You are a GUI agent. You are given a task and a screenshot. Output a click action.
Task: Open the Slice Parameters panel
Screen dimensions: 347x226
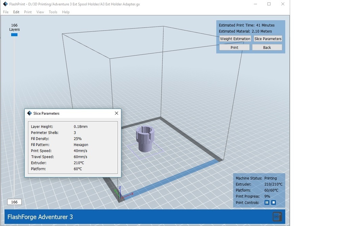point(268,39)
